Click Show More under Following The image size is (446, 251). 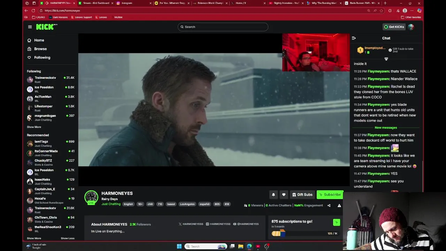[34, 127]
